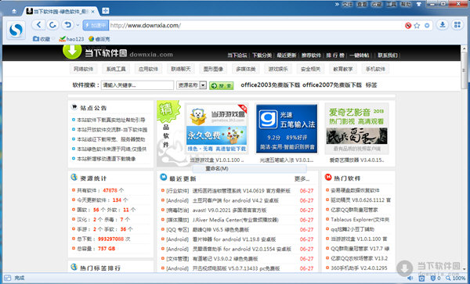Image resolution: width=470 pixels, height=284 pixels.
Task: Open avast! V9.0.2021 update entry
Action: [x=230, y=210]
